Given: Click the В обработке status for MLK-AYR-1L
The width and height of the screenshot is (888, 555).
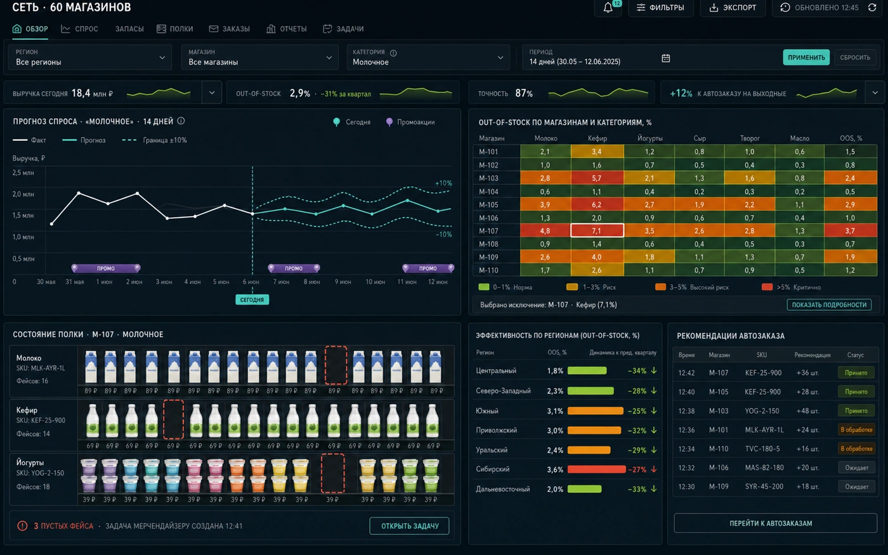Looking at the screenshot, I should (856, 430).
